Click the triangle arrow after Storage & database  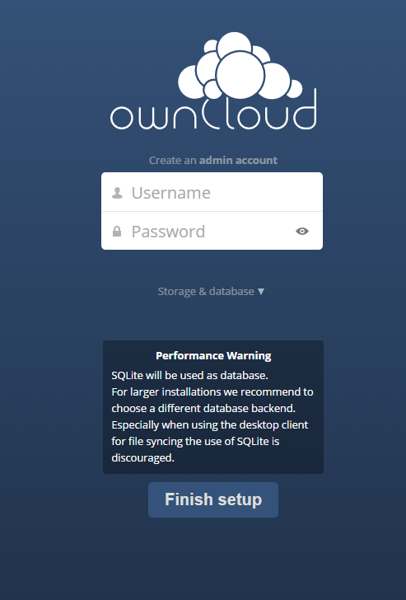click(x=261, y=292)
